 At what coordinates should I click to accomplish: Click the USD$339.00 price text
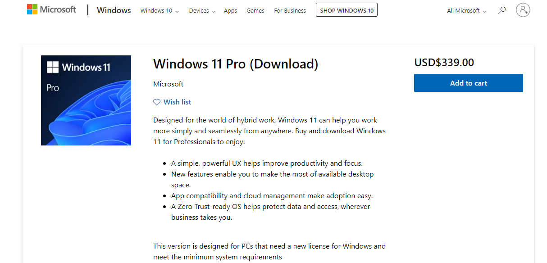[x=444, y=63]
